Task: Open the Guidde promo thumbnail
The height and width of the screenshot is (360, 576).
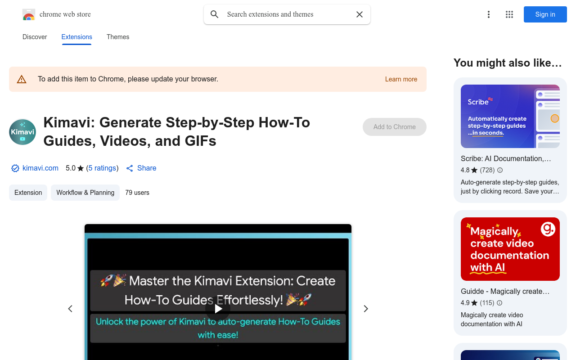Action: (510, 249)
